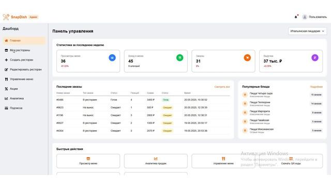Image resolution: width=331 pixels, height=186 pixels.
Task: Click the card icon for Подписка
Action: pos(6,108)
